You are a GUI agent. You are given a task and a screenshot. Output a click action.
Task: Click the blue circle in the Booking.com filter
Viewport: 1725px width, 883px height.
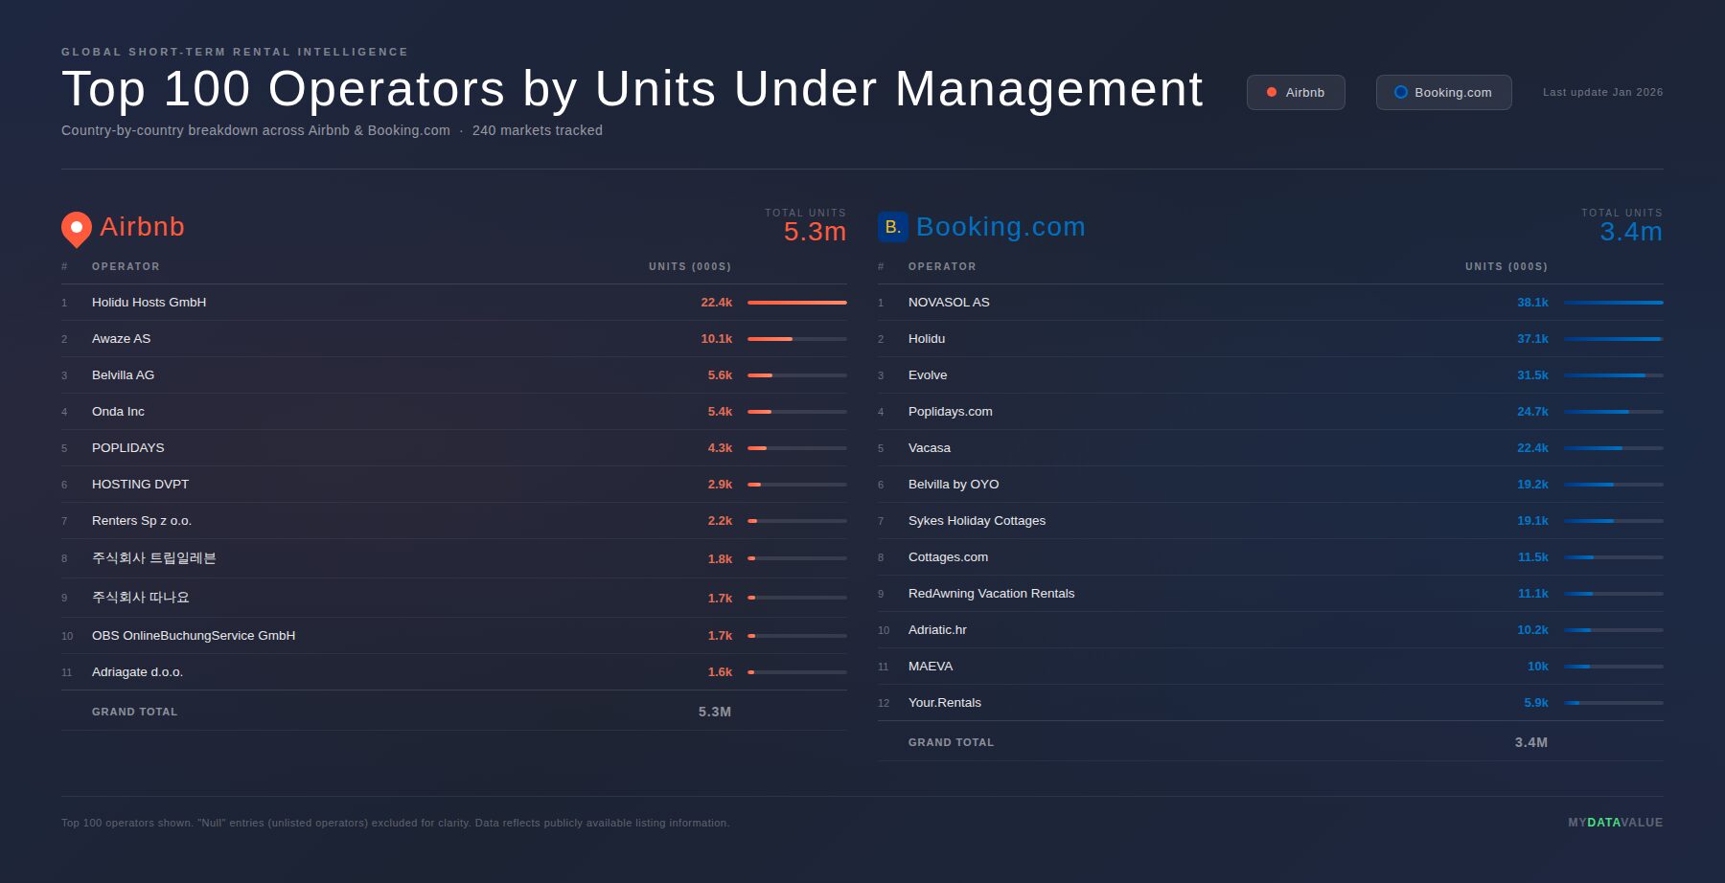tap(1400, 93)
